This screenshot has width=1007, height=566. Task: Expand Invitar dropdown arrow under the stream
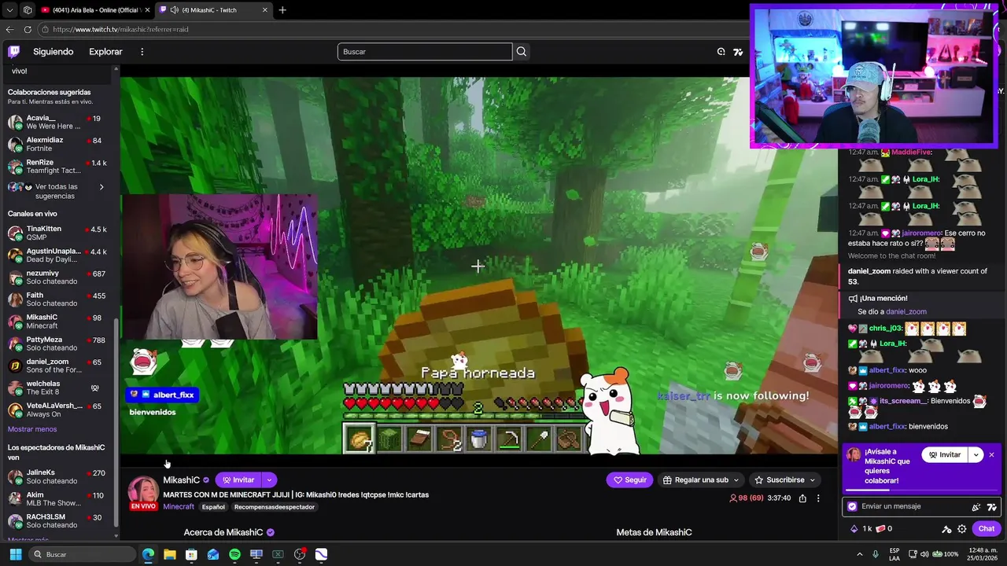tap(269, 480)
